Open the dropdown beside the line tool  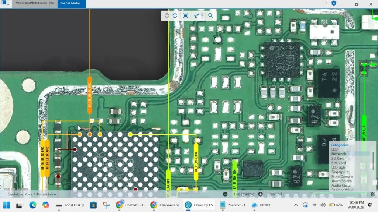202,15
